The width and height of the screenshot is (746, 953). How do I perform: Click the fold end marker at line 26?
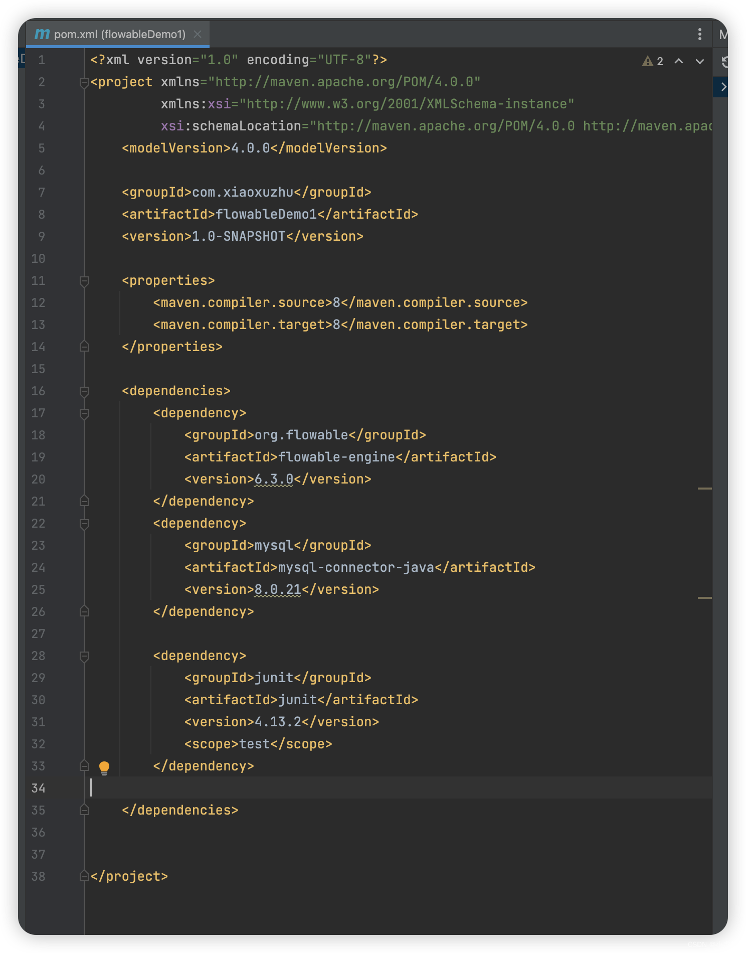coord(84,611)
